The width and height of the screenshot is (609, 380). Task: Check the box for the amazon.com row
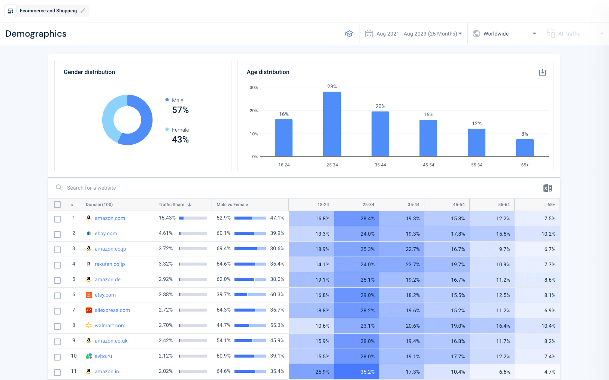click(57, 219)
